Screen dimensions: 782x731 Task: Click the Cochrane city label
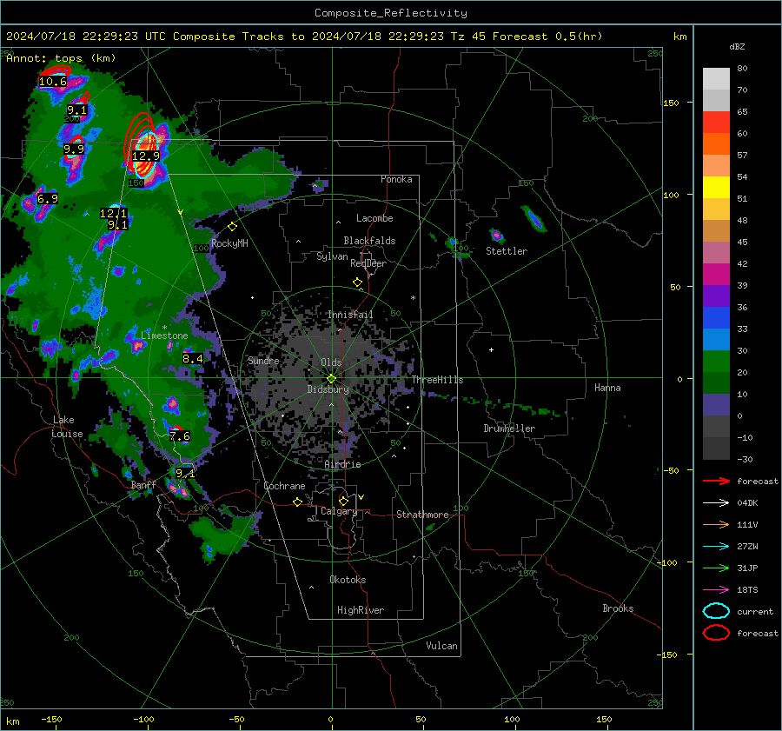tap(284, 486)
